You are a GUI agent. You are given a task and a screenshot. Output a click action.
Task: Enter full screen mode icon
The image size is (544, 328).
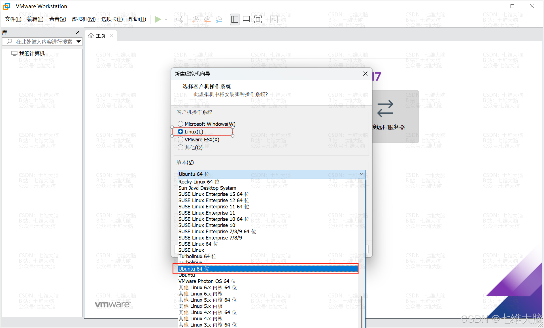[258, 19]
